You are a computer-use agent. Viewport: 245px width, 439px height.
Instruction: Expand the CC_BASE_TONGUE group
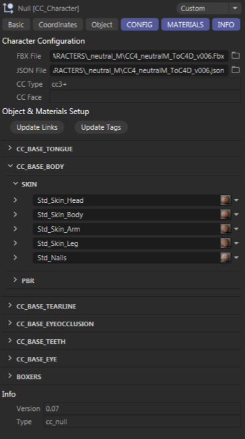click(10, 148)
